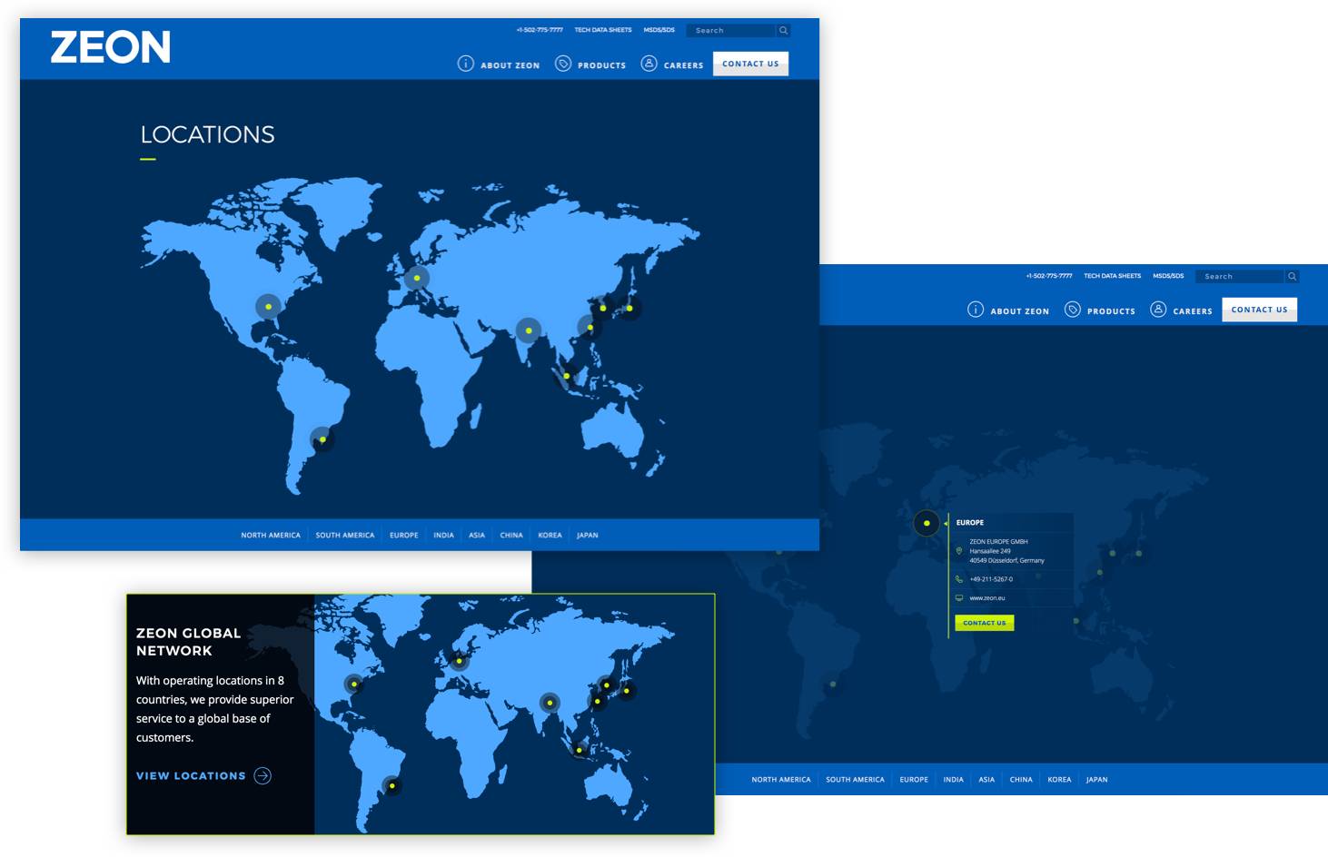Open South America tab on Europe detail page footer
The width and height of the screenshot is (1328, 857).
tap(855, 780)
